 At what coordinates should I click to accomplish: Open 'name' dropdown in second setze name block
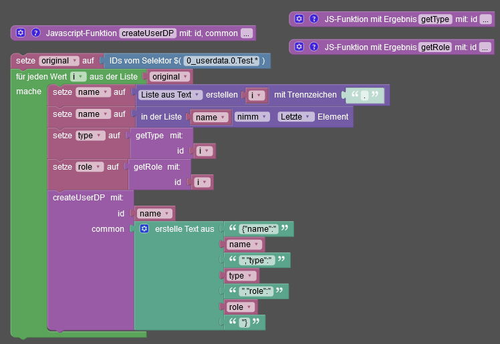click(93, 114)
